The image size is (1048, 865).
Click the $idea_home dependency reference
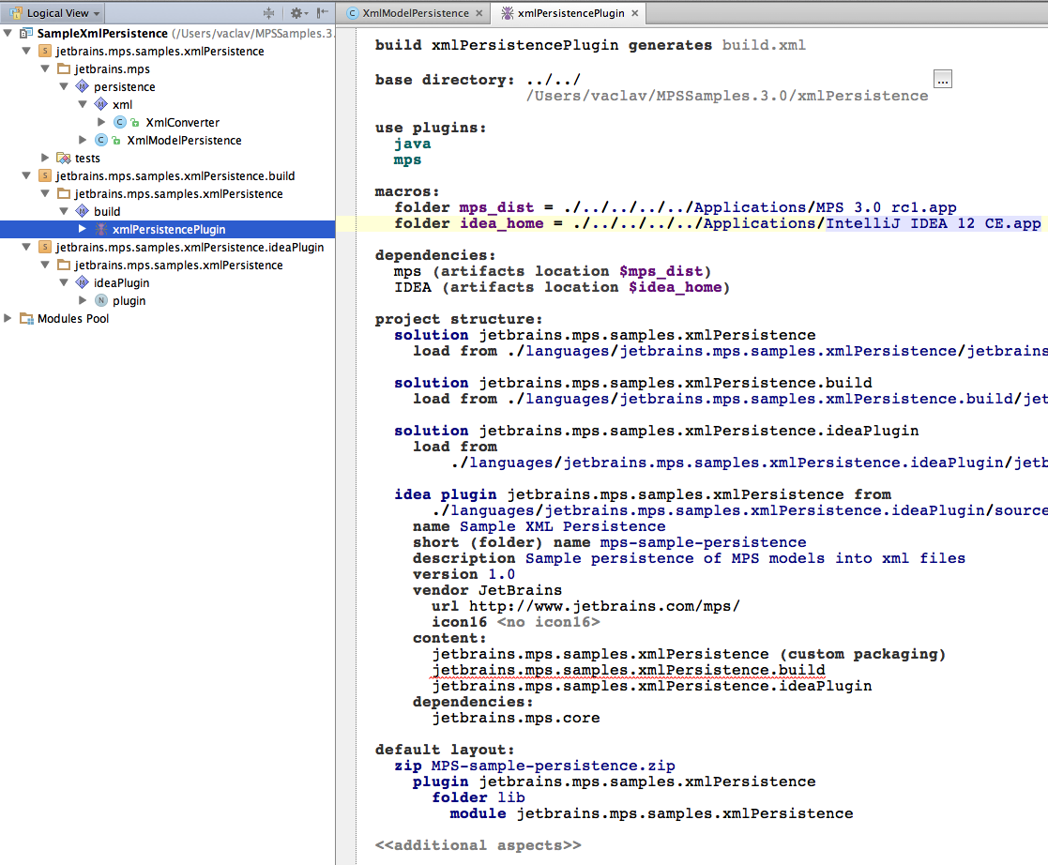tap(675, 287)
